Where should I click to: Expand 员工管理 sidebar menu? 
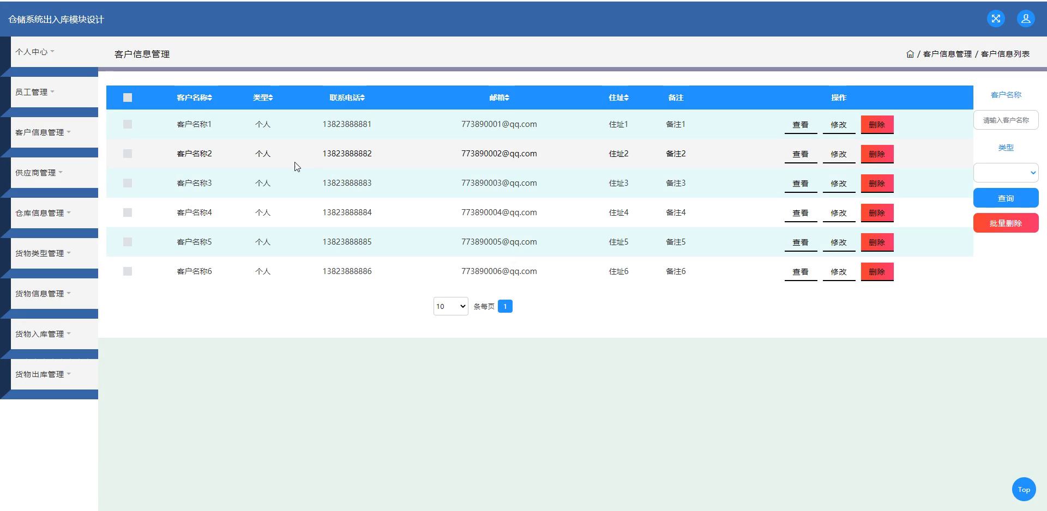(54, 92)
